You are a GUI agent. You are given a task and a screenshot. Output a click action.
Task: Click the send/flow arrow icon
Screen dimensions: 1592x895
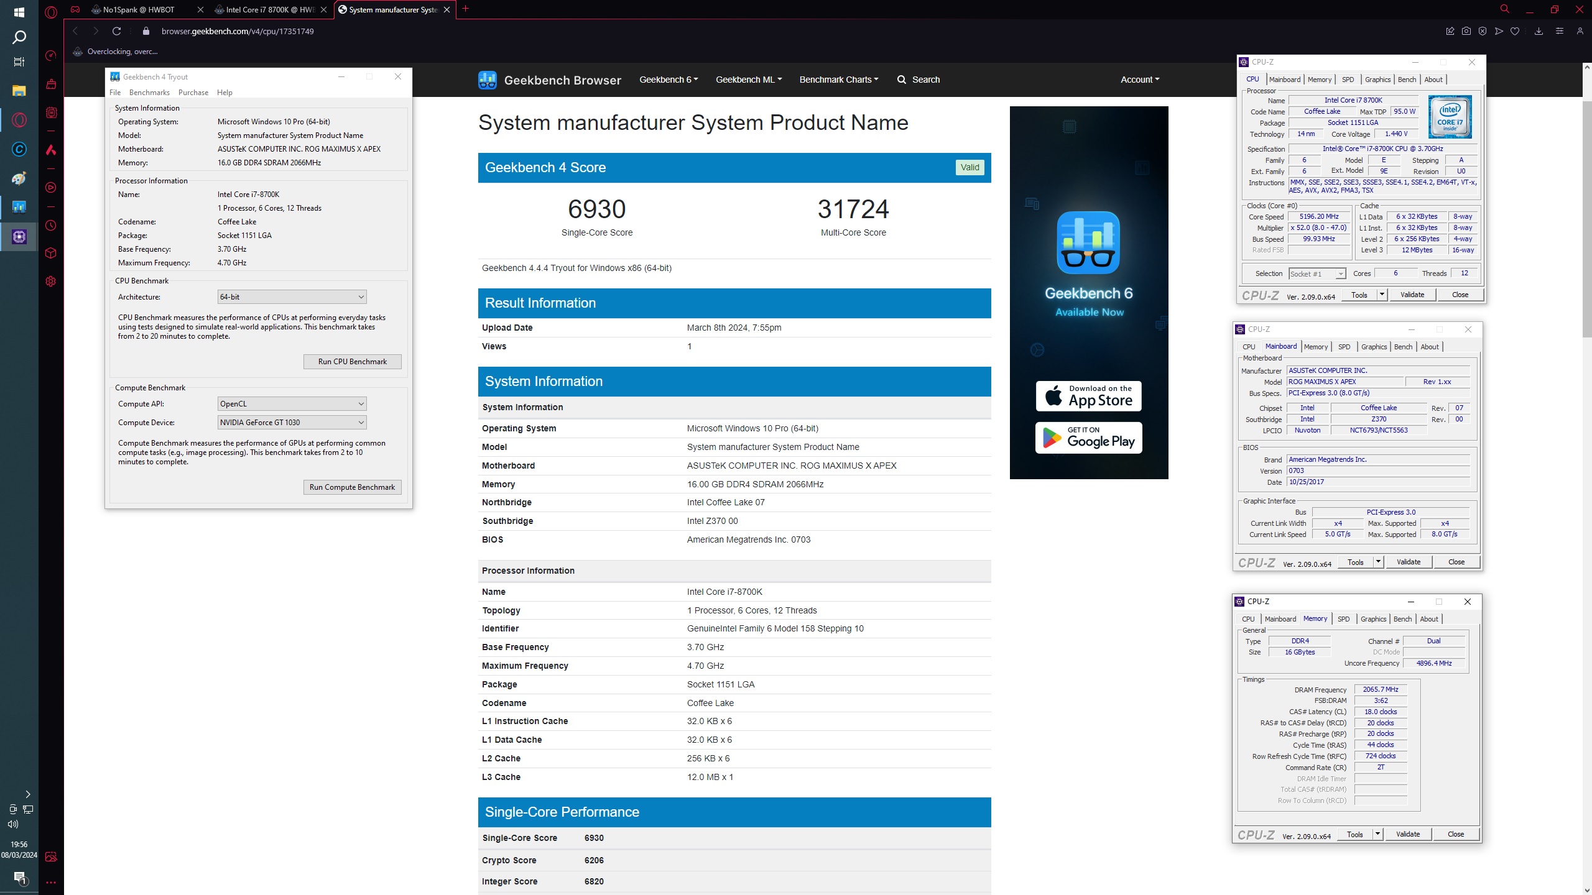pyautogui.click(x=1499, y=31)
